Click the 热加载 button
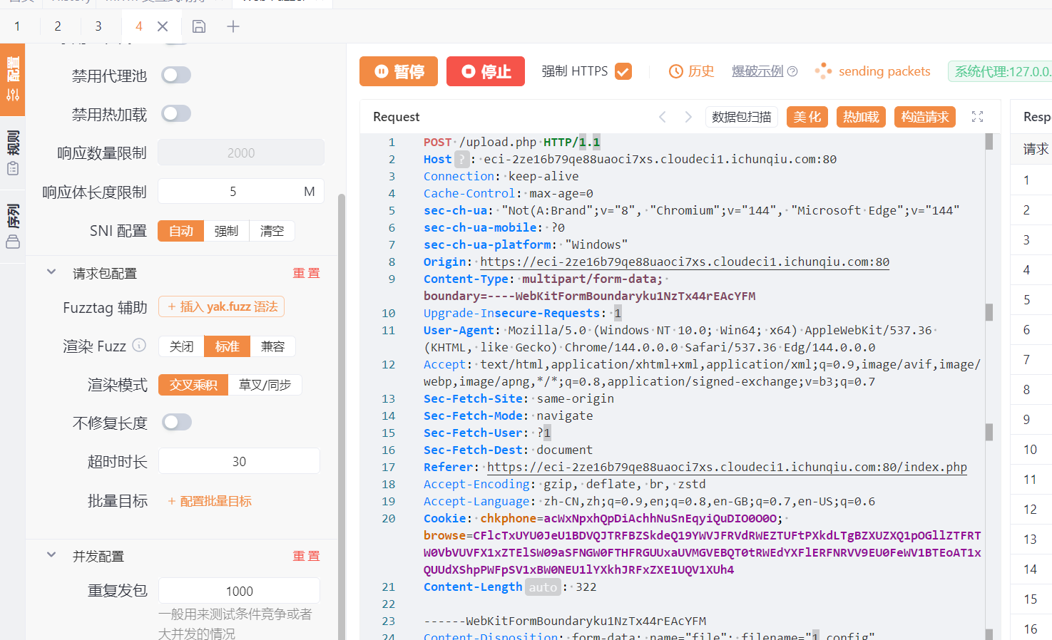Screen dimensions: 1052x640 click(x=862, y=117)
